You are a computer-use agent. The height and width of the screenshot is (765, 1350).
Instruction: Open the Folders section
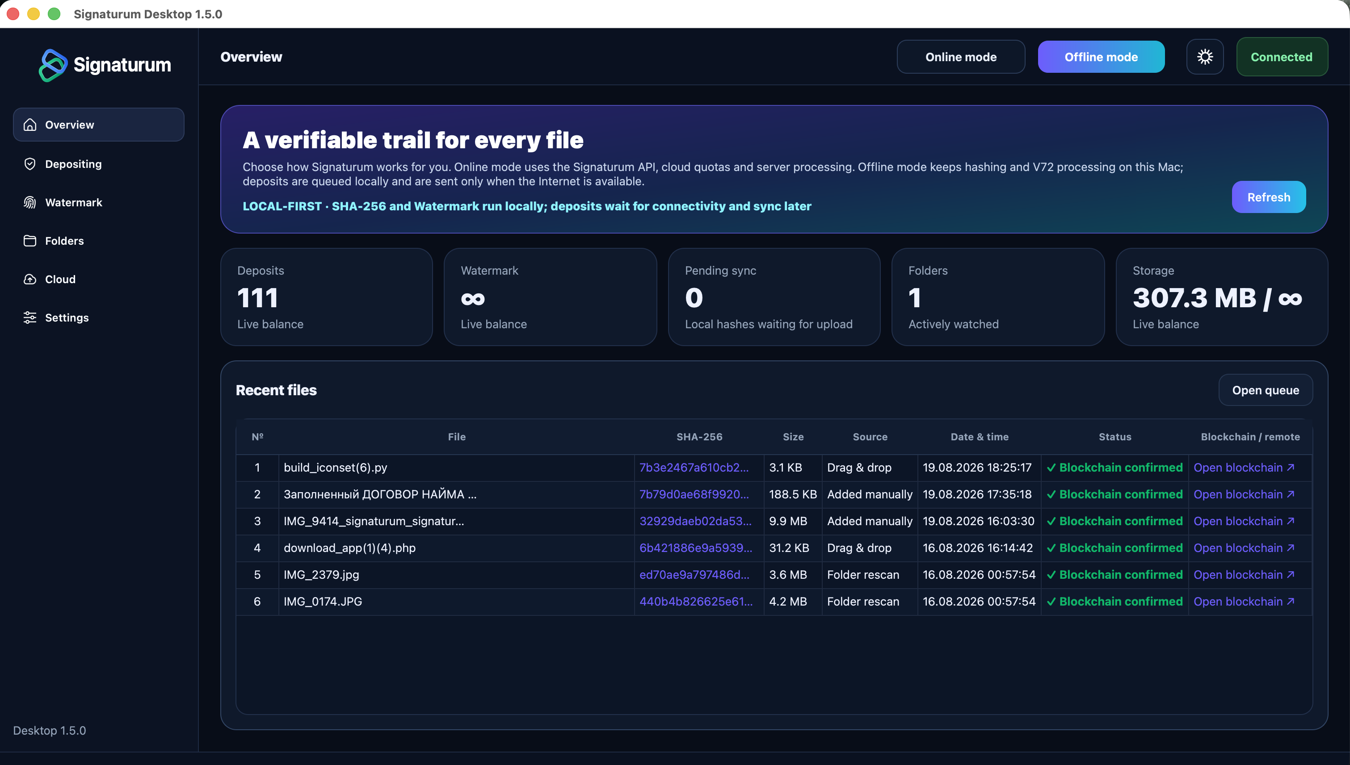tap(98, 241)
